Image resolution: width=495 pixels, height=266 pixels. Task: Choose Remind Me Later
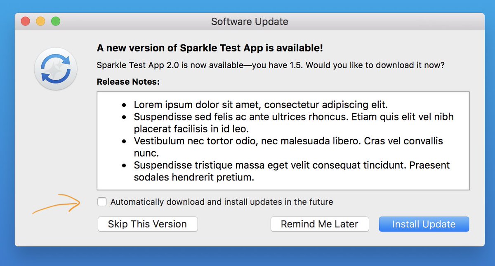coord(320,224)
